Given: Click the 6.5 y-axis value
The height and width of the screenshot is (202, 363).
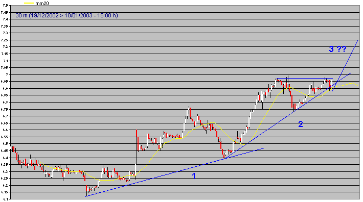Looking at the screenshot, I should (x=5, y=144).
